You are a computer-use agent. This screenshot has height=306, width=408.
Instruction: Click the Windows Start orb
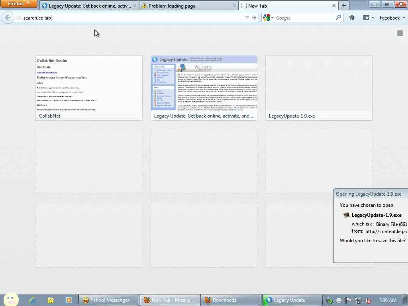(x=11, y=300)
